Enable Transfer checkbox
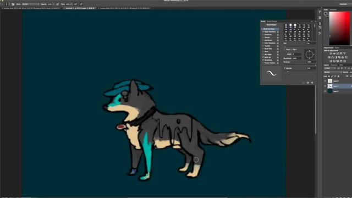This screenshot has height=198, width=352. point(263,46)
